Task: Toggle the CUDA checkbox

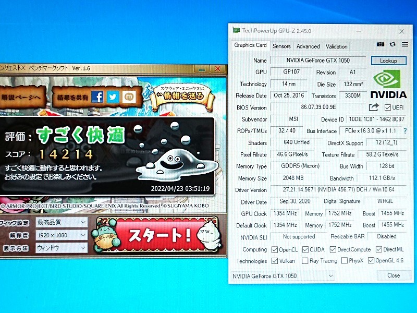Action: click(305, 250)
